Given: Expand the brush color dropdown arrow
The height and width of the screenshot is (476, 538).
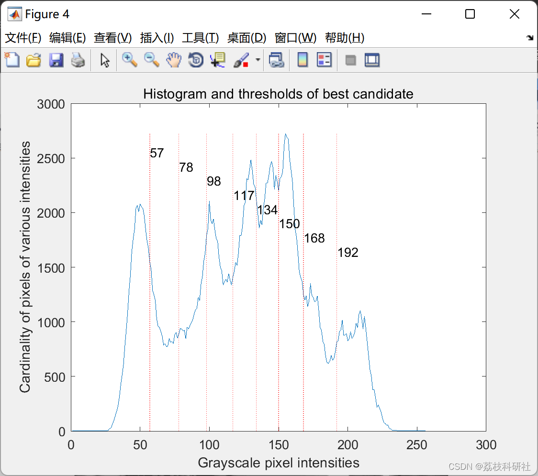Looking at the screenshot, I should click(258, 60).
